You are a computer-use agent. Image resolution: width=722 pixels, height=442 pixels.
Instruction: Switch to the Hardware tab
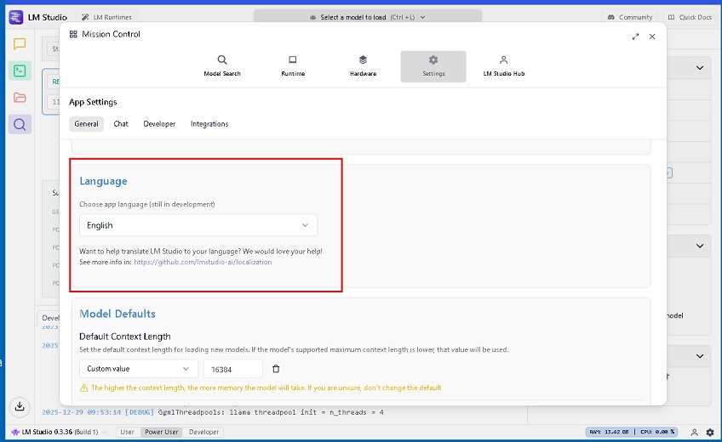[363, 66]
